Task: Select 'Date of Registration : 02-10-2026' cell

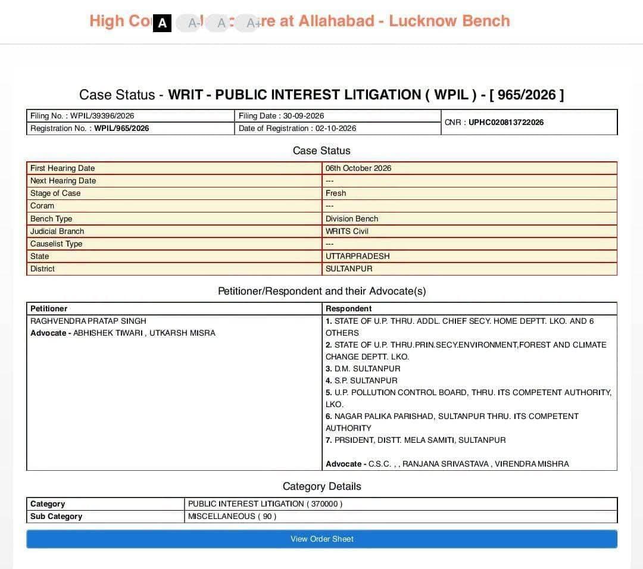Action: click(x=338, y=129)
